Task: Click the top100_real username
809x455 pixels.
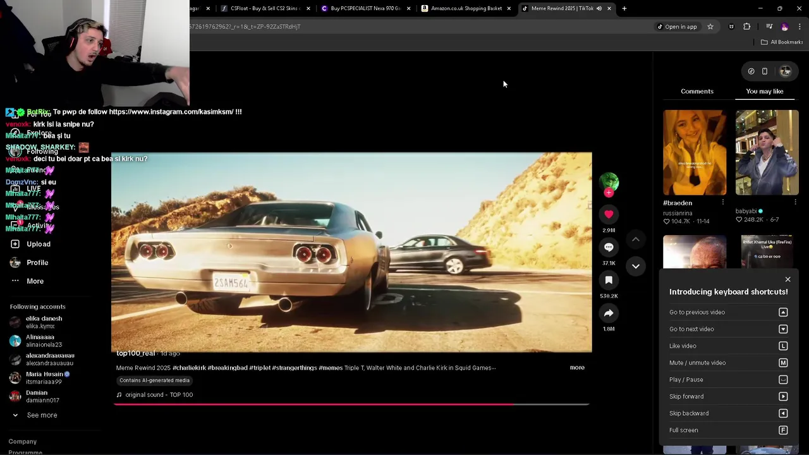Action: point(136,353)
